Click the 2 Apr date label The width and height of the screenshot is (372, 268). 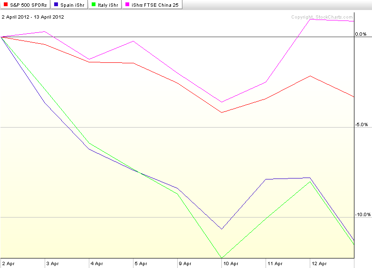tap(8, 264)
